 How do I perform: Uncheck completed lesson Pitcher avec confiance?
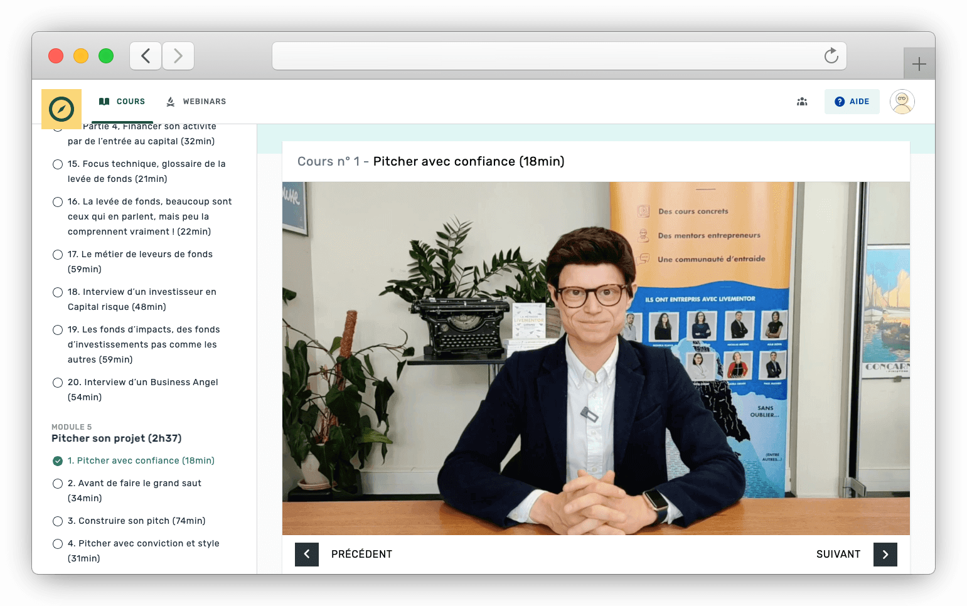tap(58, 461)
